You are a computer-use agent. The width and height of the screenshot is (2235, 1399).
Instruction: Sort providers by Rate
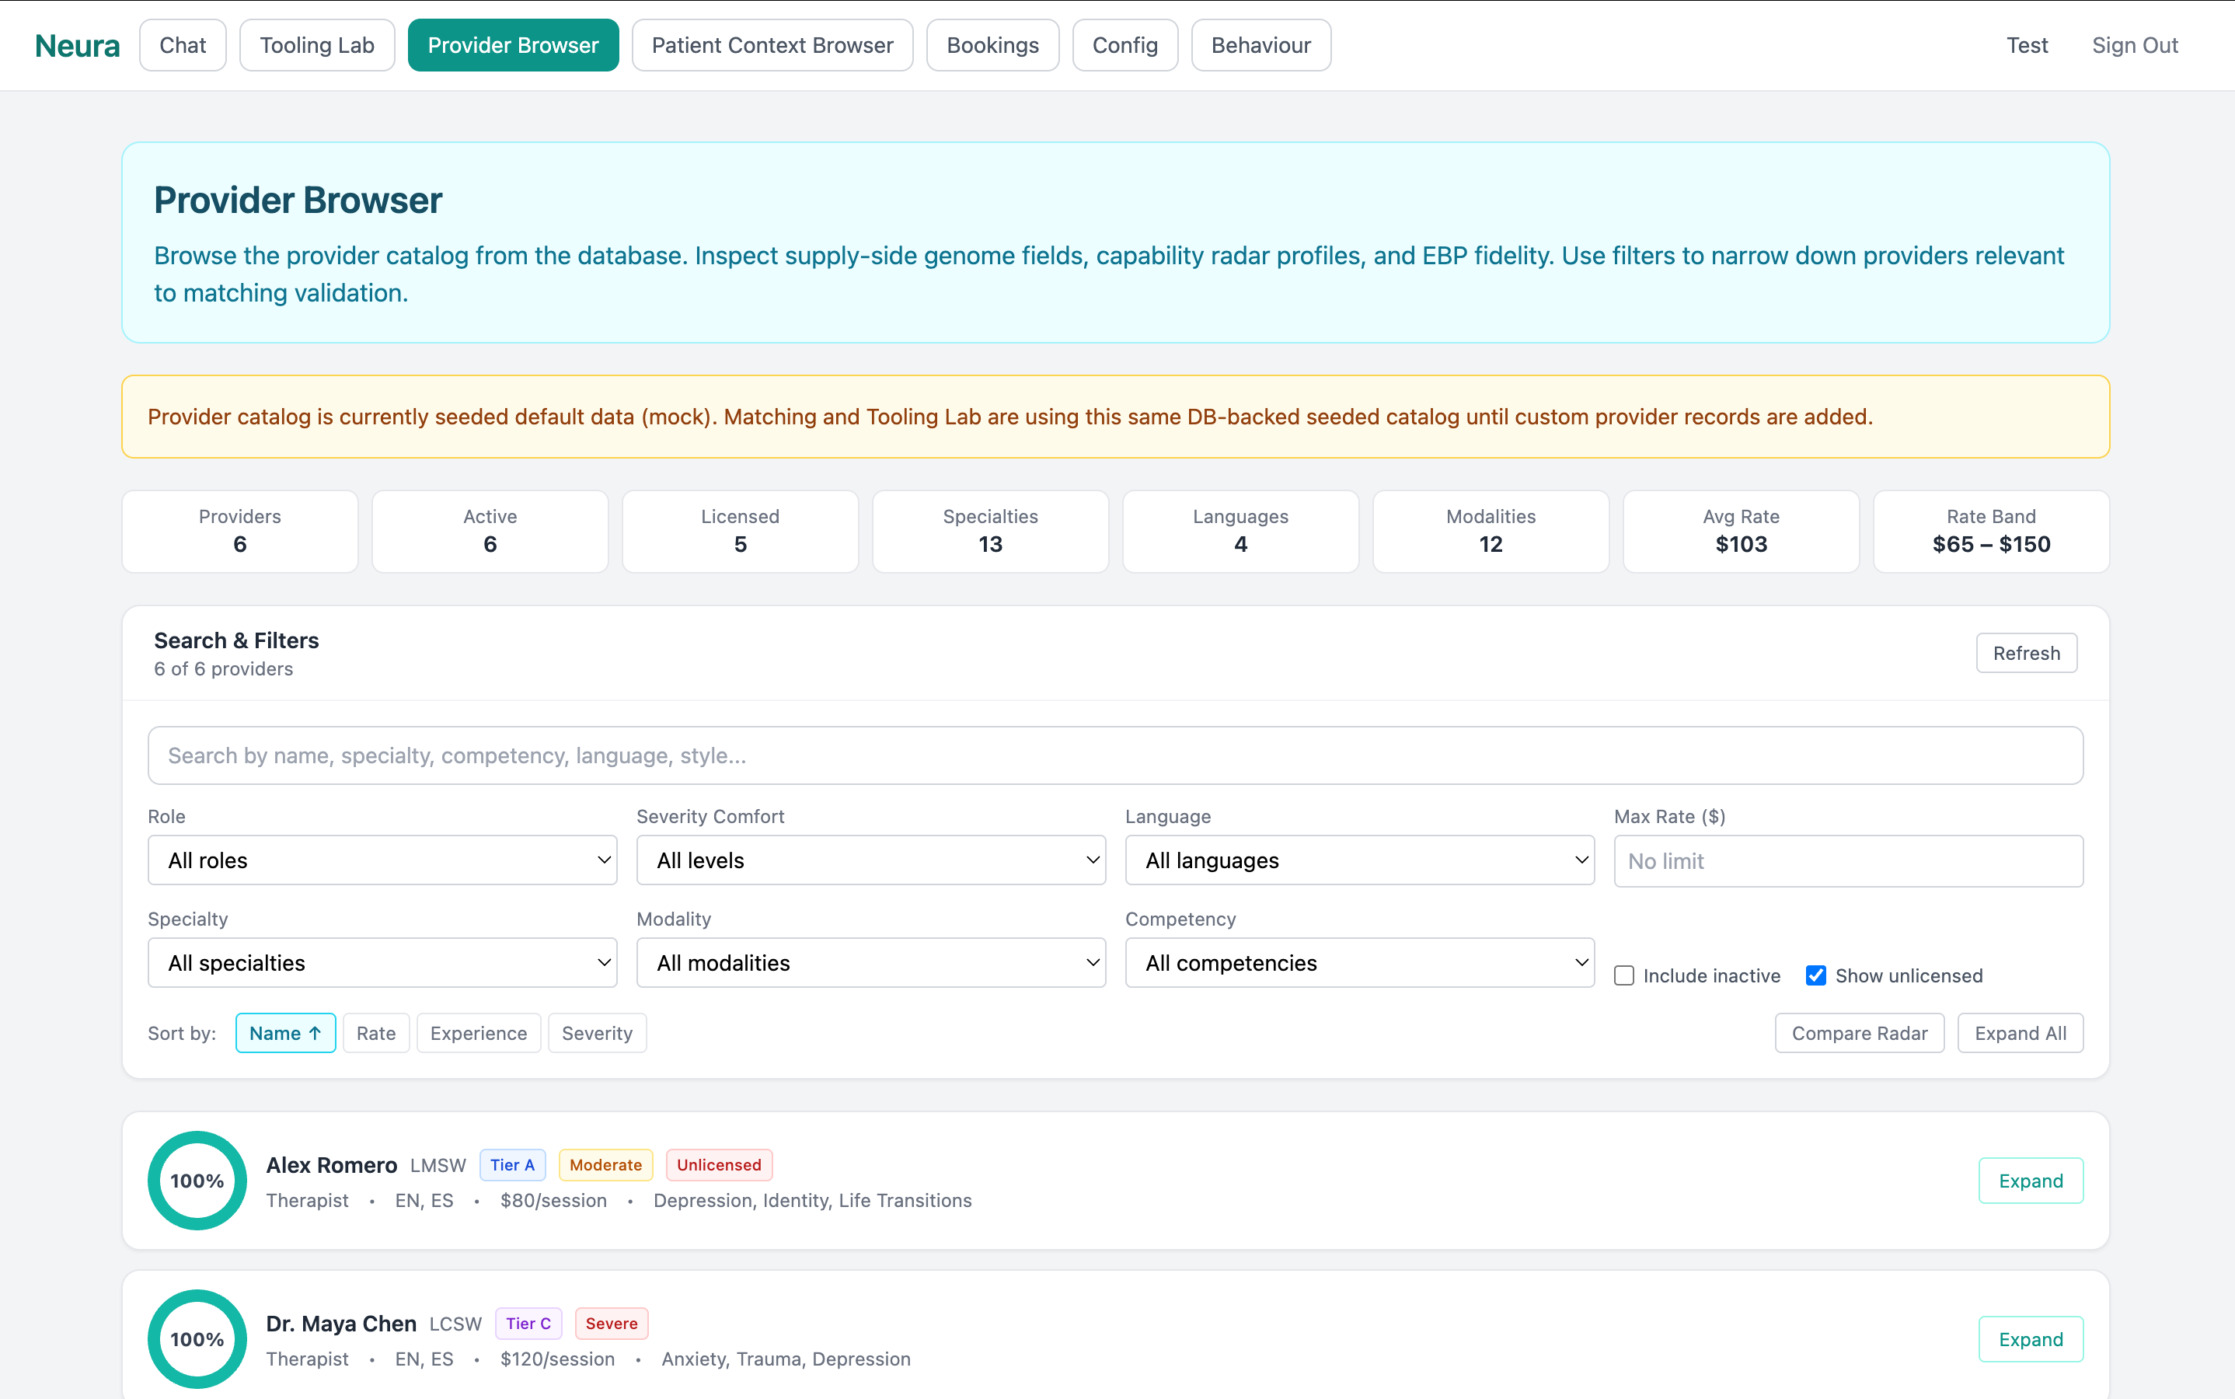[x=375, y=1033]
